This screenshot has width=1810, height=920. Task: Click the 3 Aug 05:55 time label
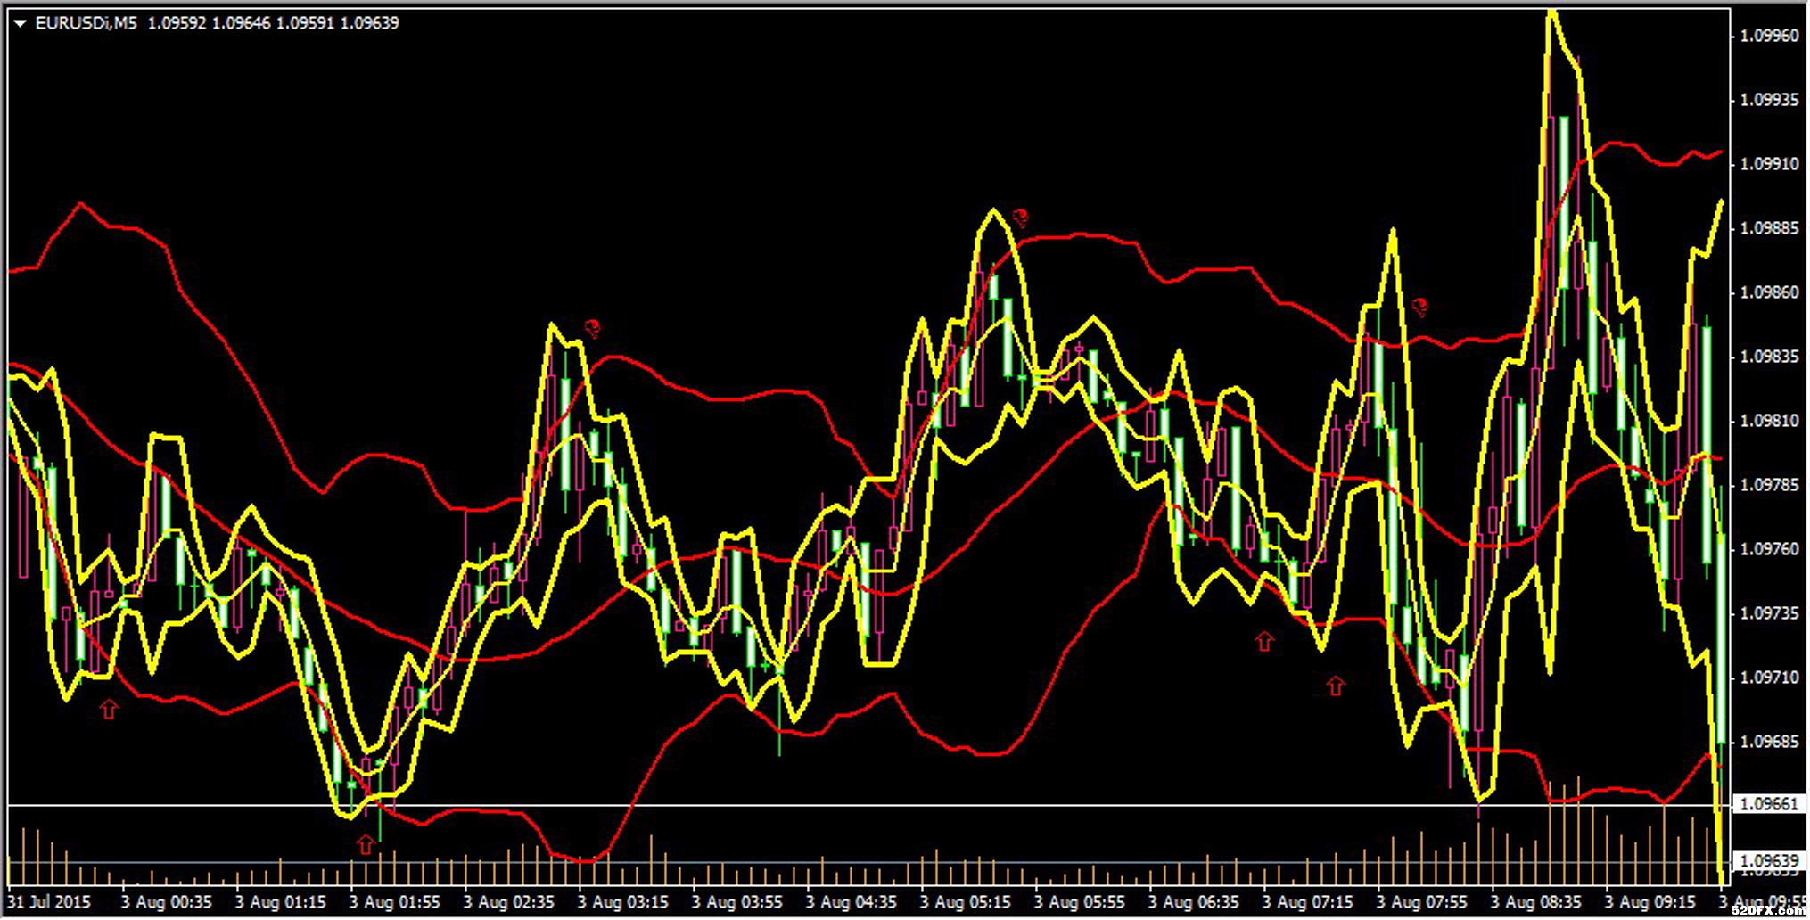point(1080,902)
